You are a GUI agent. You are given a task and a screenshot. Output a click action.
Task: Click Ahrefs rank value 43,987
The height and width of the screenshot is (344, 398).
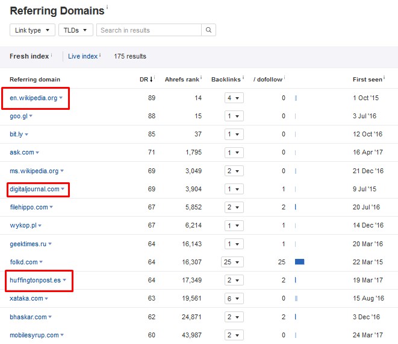[191, 335]
